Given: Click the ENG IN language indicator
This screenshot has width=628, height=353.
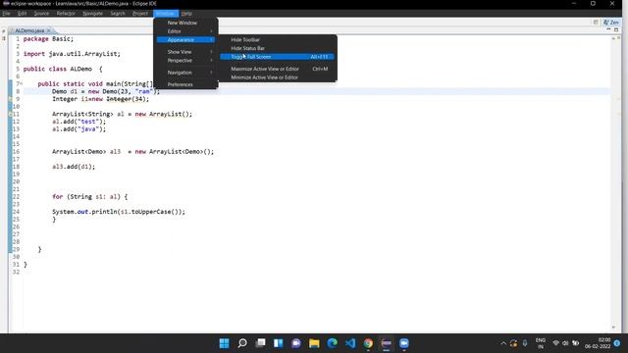Looking at the screenshot, I should pyautogui.click(x=541, y=343).
